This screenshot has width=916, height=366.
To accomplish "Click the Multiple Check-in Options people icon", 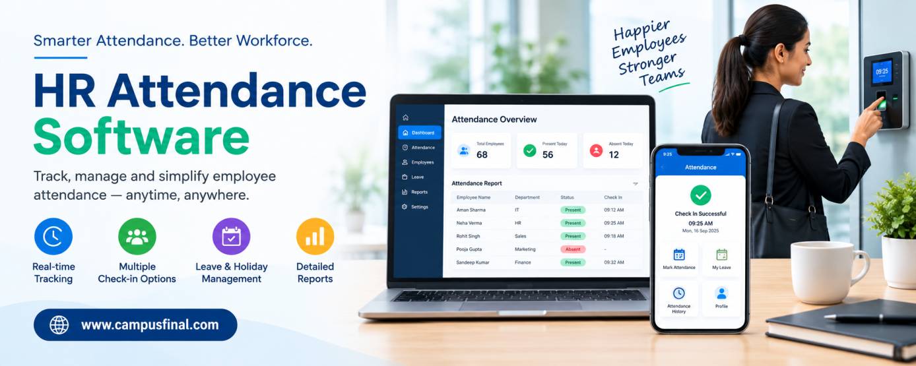I will click(137, 237).
